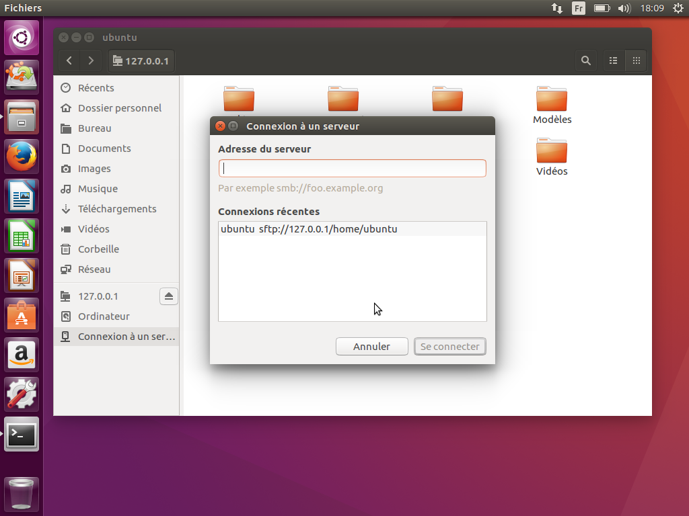The width and height of the screenshot is (689, 516).
Task: Switch to list view
Action: [x=613, y=60]
